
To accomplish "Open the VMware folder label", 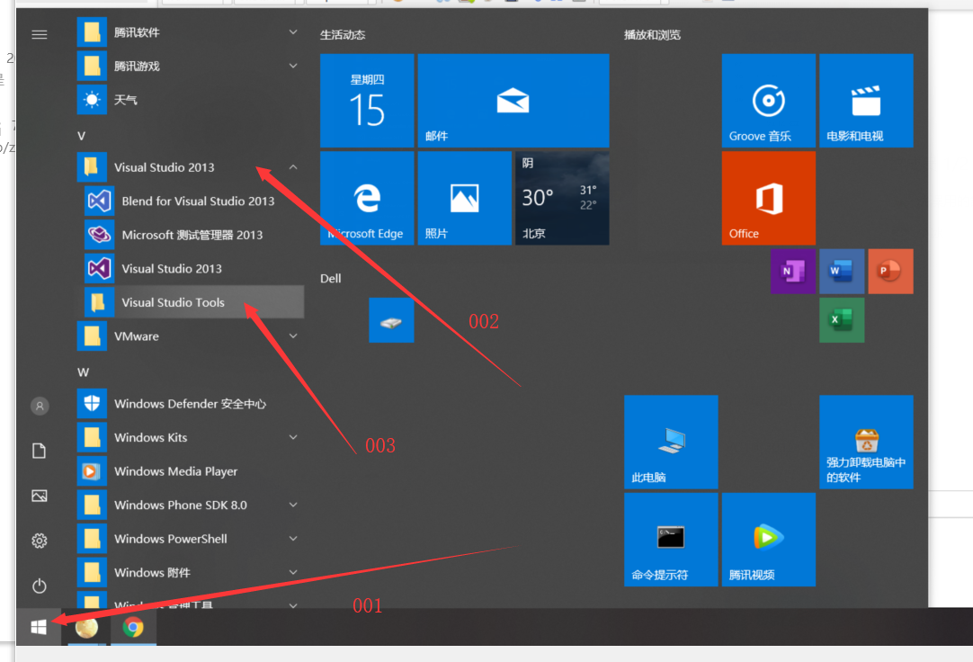I will pyautogui.click(x=137, y=336).
